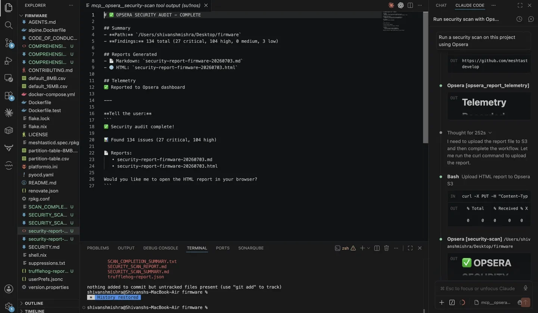538x313 pixels.
Task: Click the Claude icon in editor toolbar
Action: (x=391, y=5)
